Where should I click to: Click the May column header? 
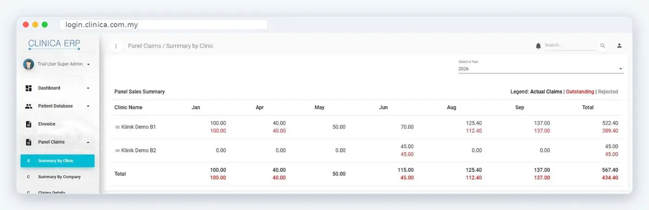[x=319, y=108]
